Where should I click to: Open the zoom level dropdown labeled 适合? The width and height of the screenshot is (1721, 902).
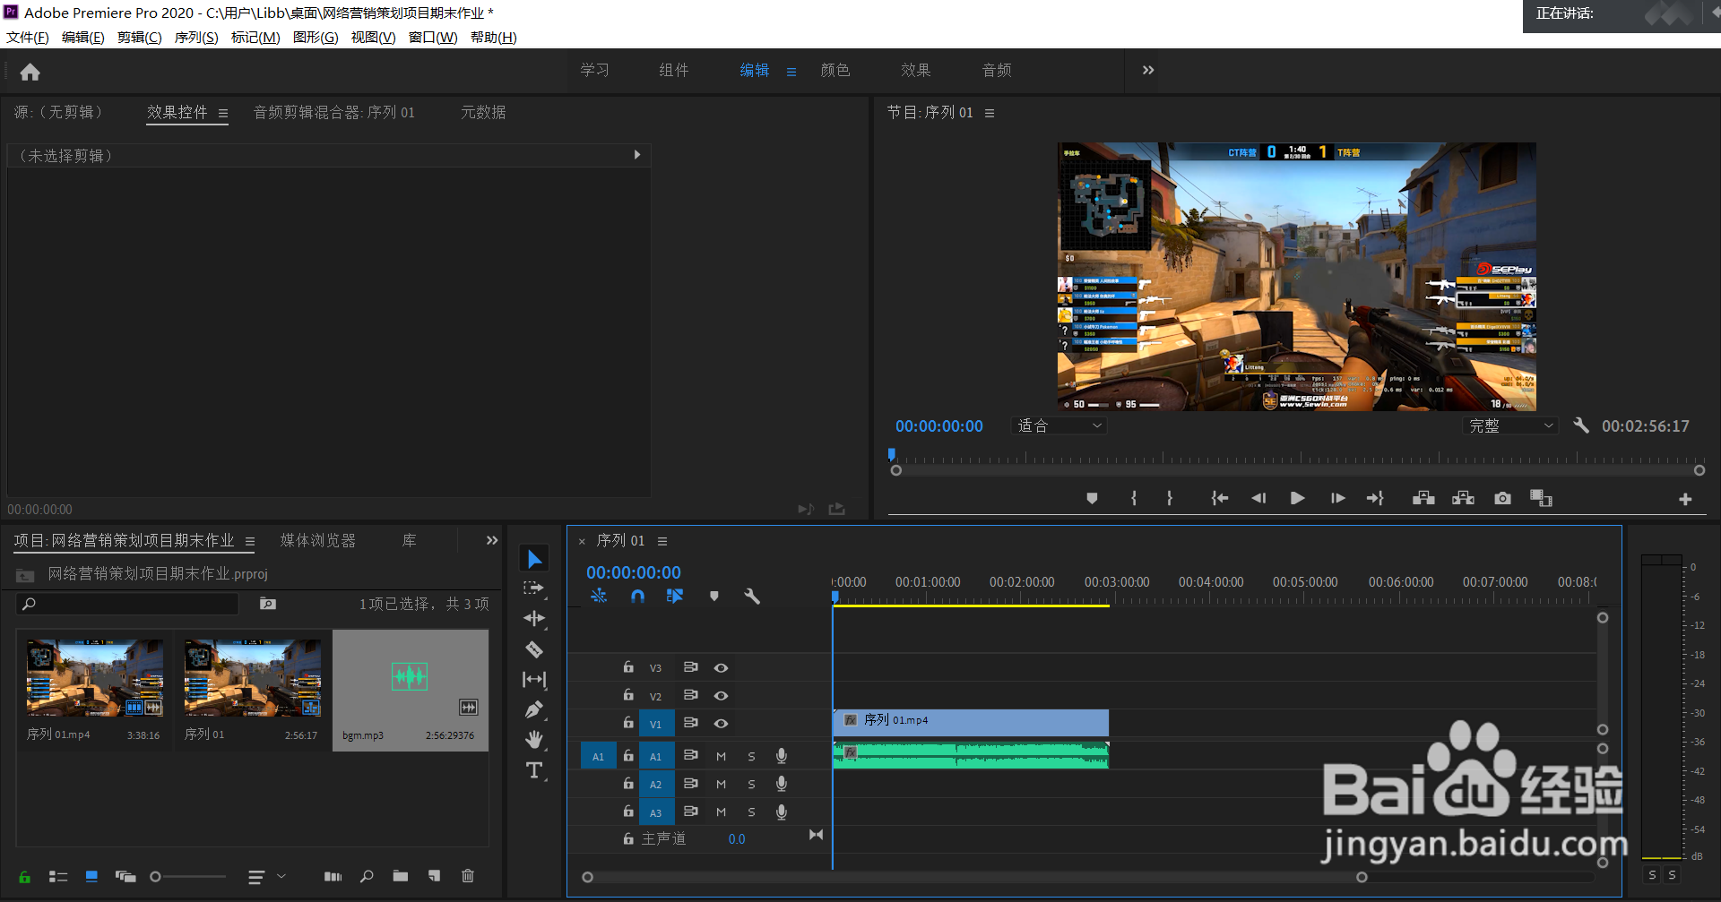pyautogui.click(x=1059, y=426)
